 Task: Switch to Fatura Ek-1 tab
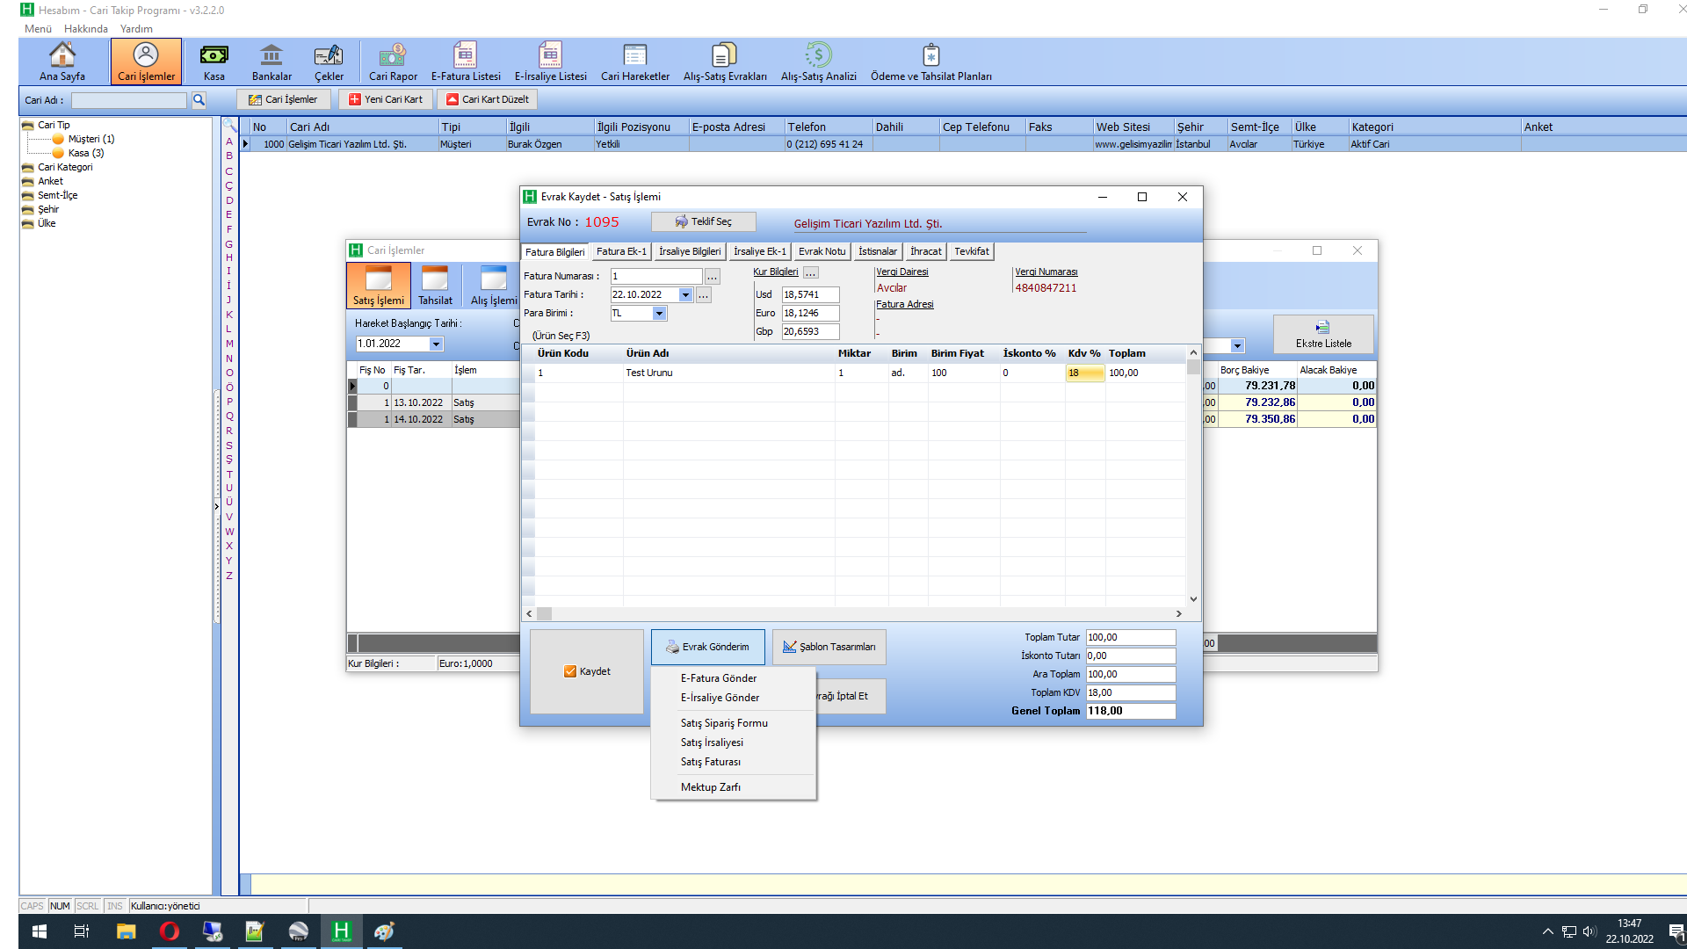click(x=621, y=252)
